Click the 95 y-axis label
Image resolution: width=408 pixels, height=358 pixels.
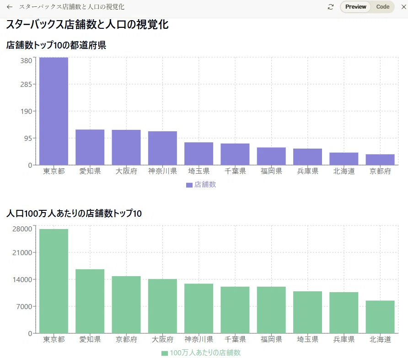28,139
